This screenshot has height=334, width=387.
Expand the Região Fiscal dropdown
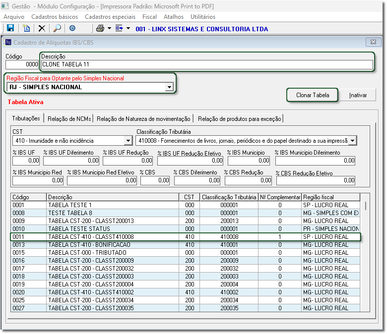pyautogui.click(x=169, y=87)
